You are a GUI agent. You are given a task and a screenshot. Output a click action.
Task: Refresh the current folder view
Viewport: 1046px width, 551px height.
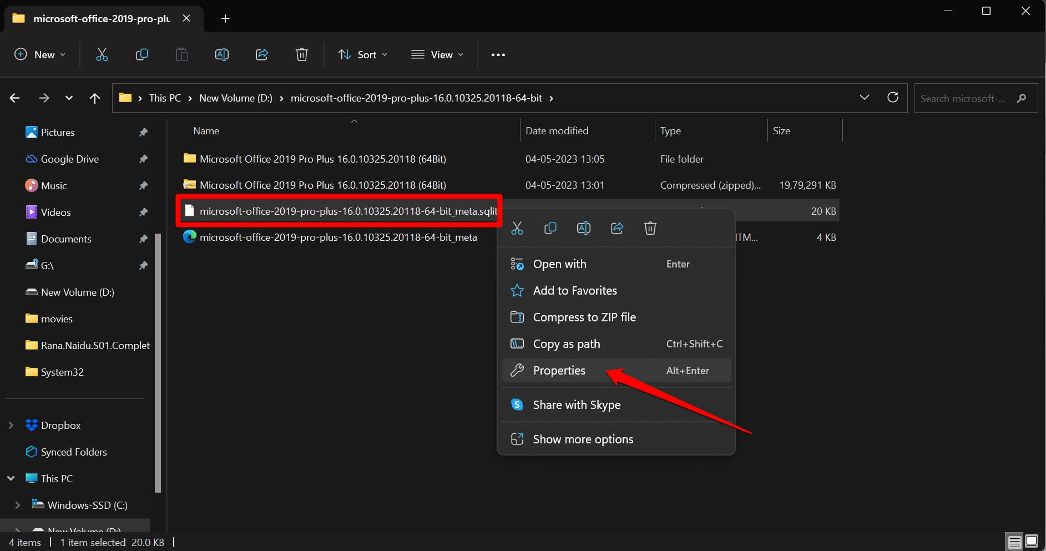892,98
